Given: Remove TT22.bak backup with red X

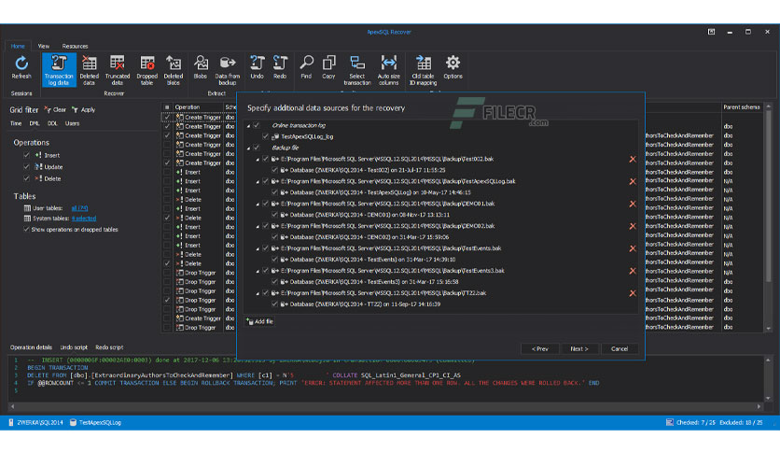Looking at the screenshot, I should [633, 293].
